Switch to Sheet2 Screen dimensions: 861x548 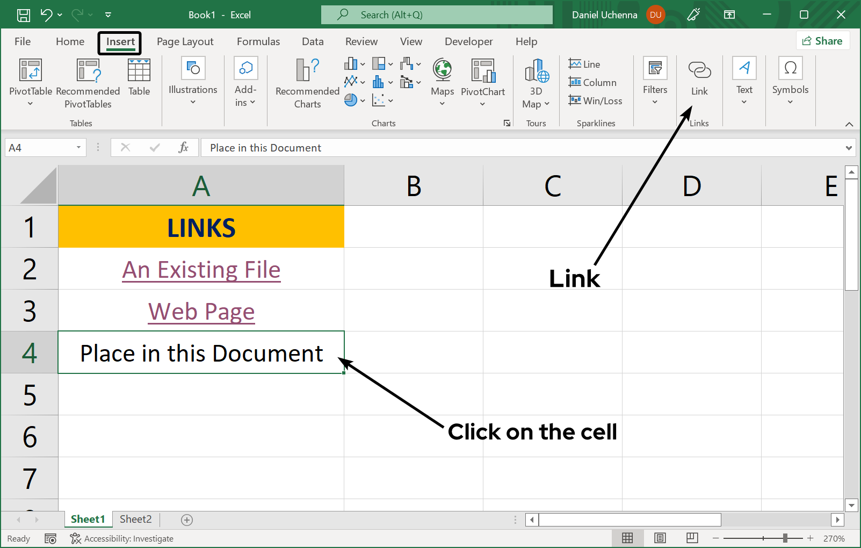135,519
